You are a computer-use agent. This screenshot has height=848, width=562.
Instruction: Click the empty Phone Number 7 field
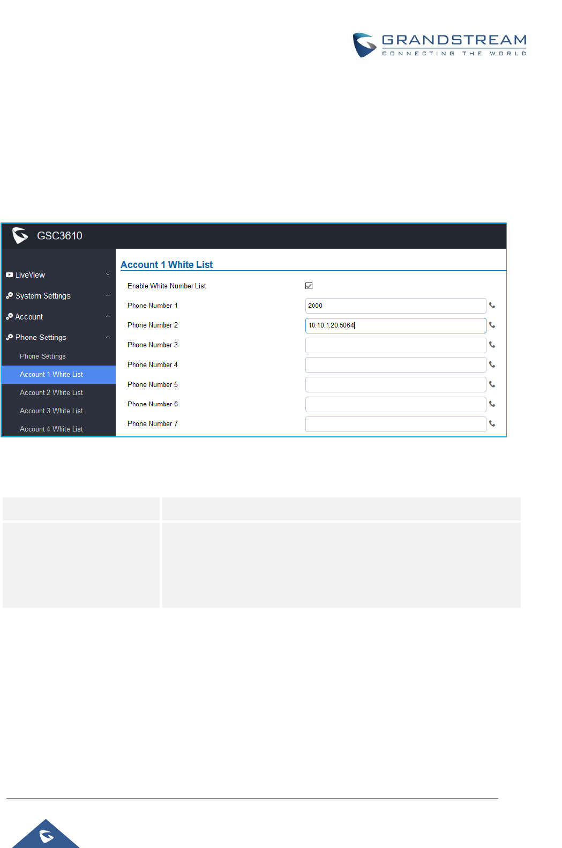point(395,424)
